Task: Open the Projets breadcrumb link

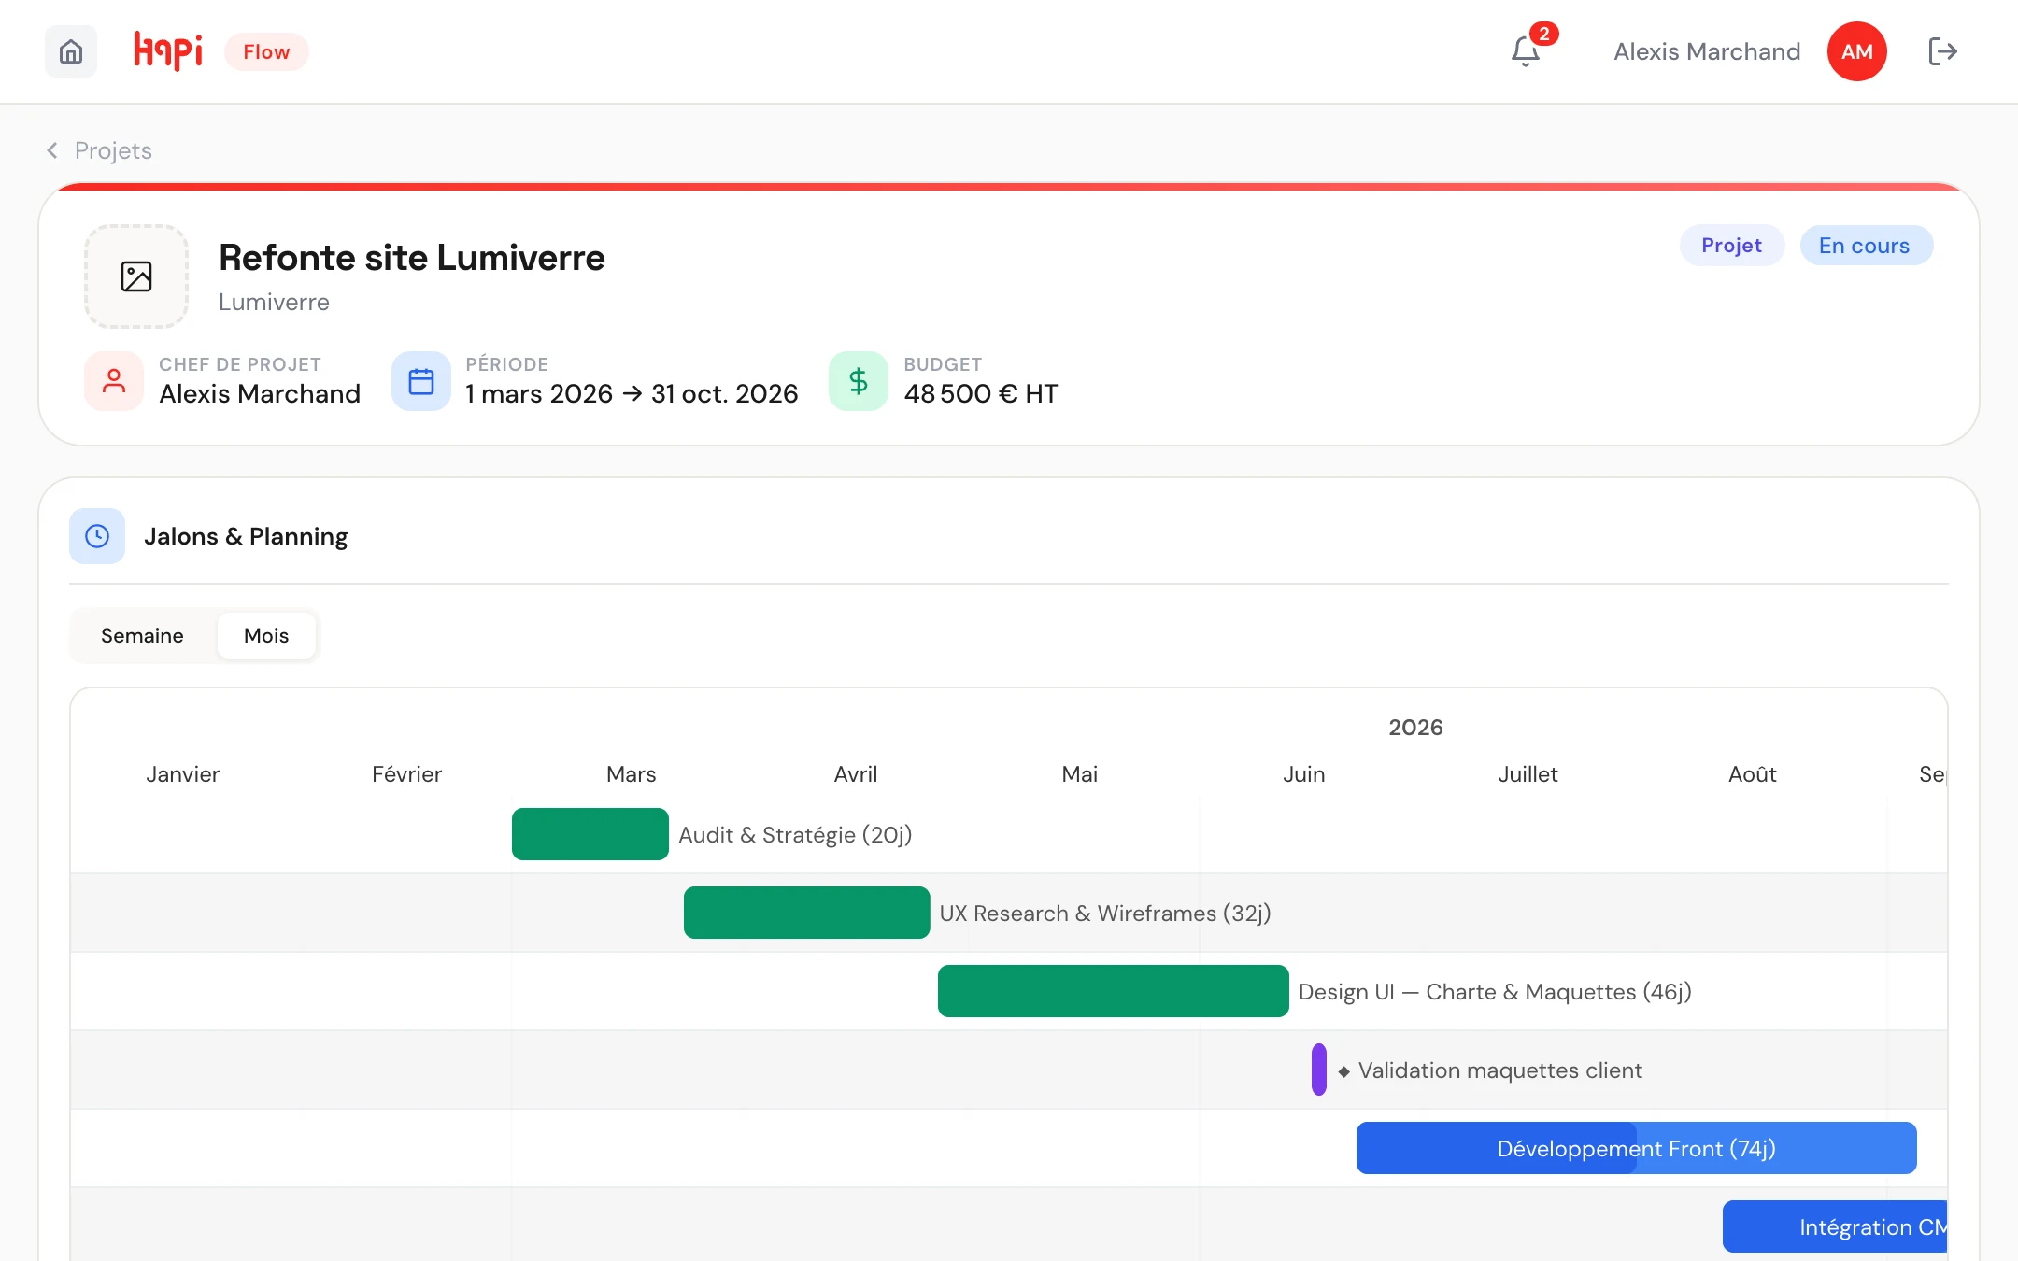Action: [x=113, y=150]
